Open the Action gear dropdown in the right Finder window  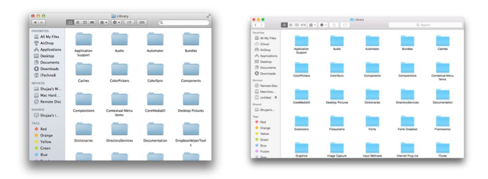[323, 25]
